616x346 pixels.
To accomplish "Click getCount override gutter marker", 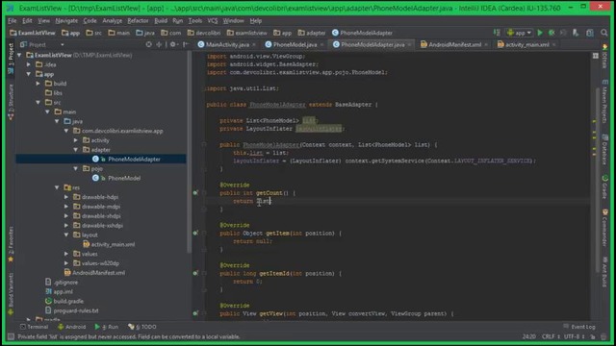I will [x=195, y=192].
